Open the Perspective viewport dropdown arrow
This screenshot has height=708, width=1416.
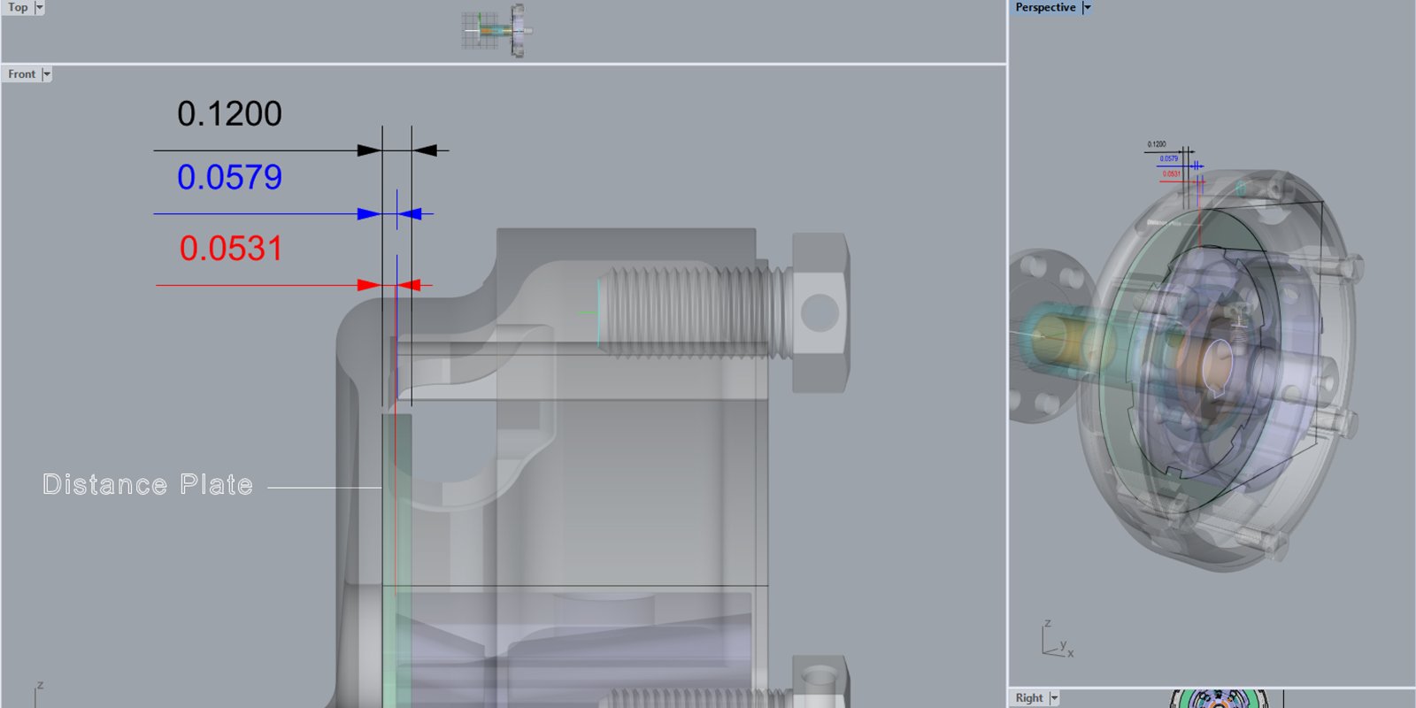pyautogui.click(x=1087, y=7)
